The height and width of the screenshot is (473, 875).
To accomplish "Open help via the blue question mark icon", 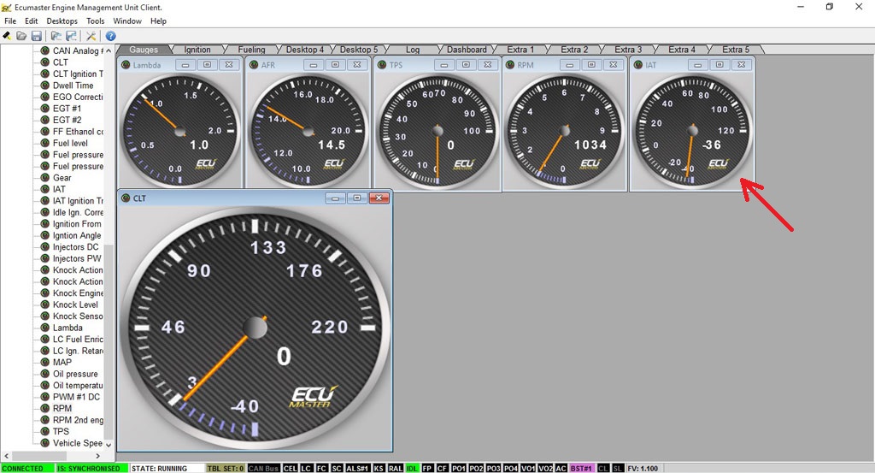I will click(x=110, y=36).
